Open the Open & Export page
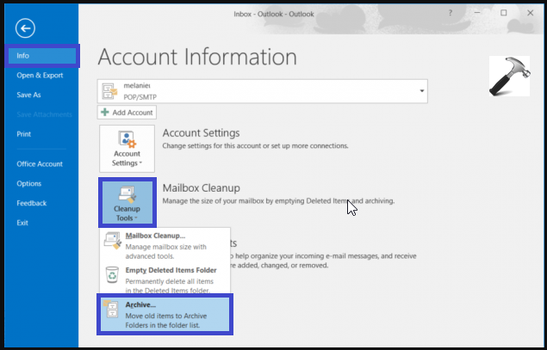The width and height of the screenshot is (547, 350). point(38,75)
